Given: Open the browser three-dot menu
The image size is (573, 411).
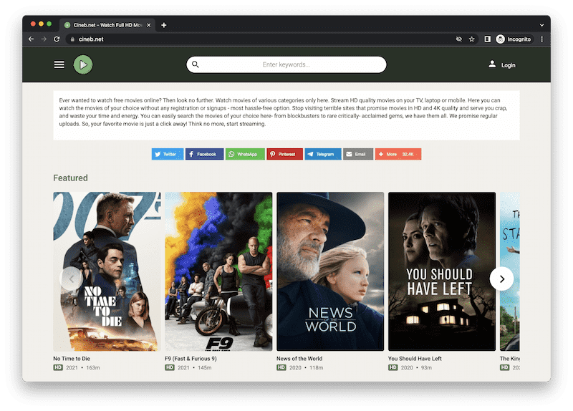Looking at the screenshot, I should tap(542, 39).
